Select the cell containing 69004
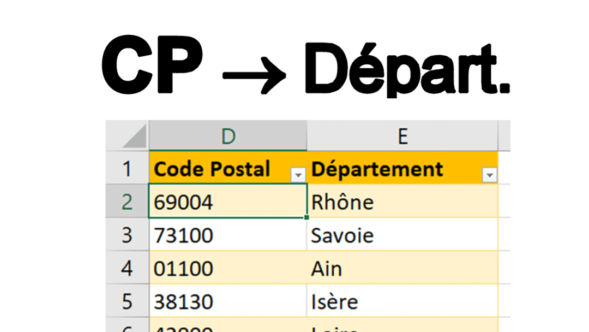 click(x=218, y=201)
